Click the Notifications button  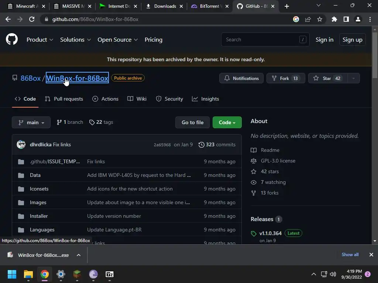[241, 78]
